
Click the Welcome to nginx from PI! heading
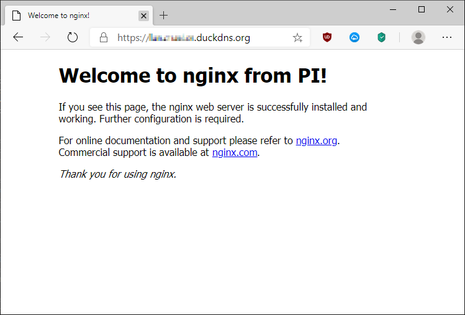point(192,76)
